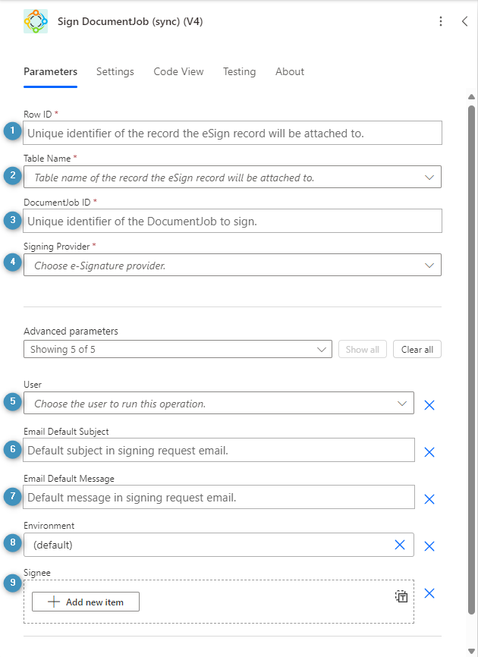Remove the Email Default Subject parameter

[x=429, y=451]
